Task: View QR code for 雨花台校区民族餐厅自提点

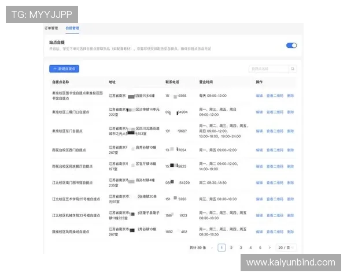Action: 275,166
